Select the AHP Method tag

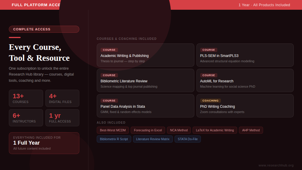[x=251, y=130]
